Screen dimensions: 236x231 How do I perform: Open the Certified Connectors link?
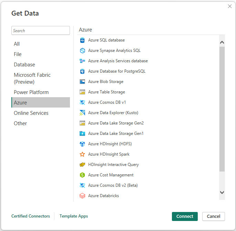pyautogui.click(x=31, y=216)
